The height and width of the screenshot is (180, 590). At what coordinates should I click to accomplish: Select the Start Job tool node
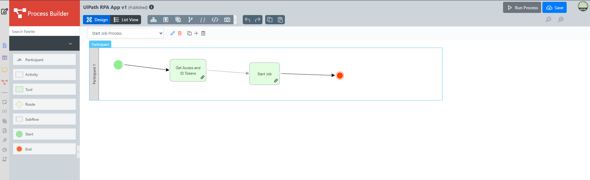click(264, 74)
